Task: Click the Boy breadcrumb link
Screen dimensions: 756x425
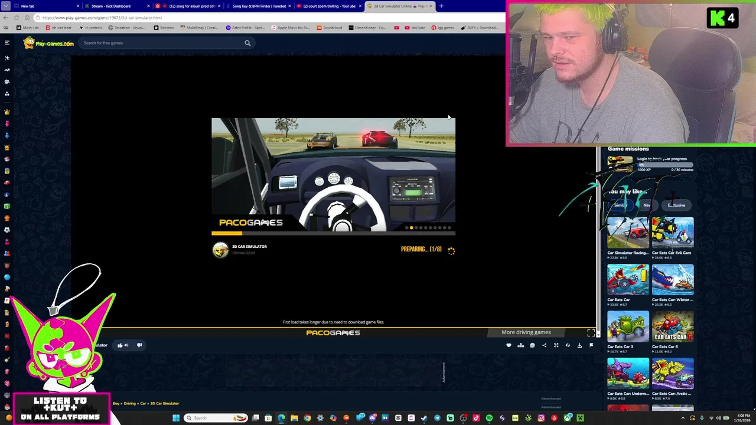Action: (116, 403)
